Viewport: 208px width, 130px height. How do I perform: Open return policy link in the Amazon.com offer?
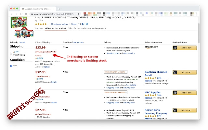(129, 53)
